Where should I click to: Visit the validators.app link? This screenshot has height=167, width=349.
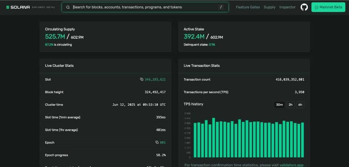[x=291, y=165]
